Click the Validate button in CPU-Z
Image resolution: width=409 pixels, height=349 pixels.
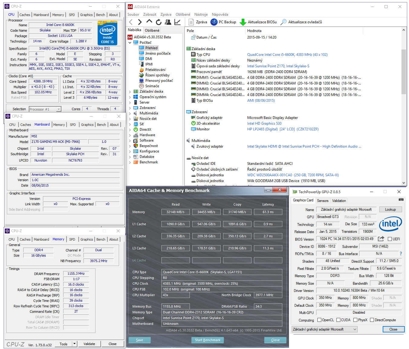point(89,344)
